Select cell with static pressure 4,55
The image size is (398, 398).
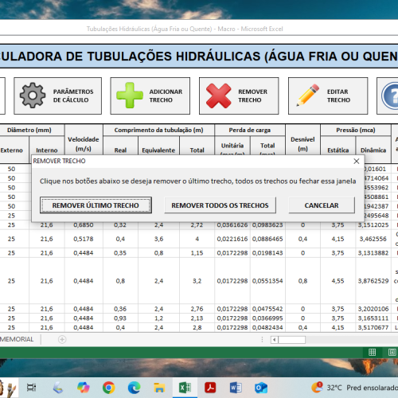[338, 281]
